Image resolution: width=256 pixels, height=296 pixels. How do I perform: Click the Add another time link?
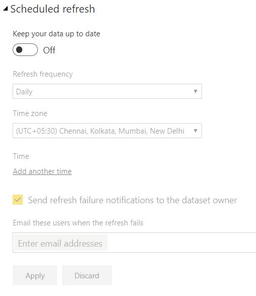point(42,171)
